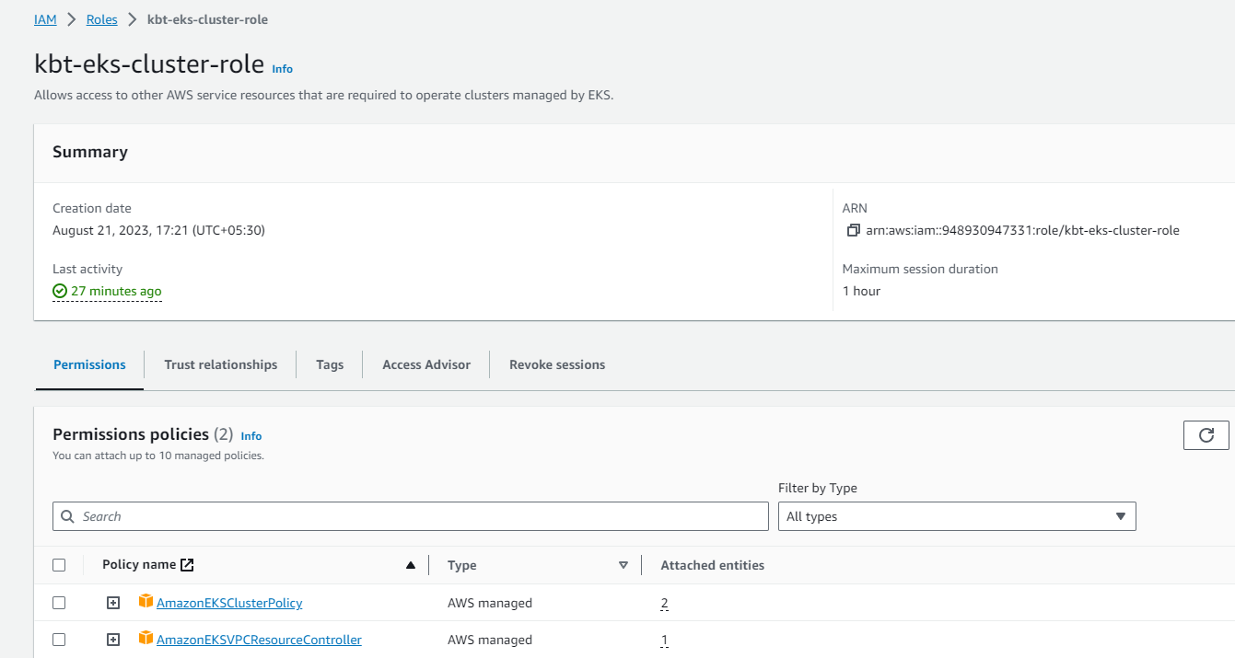Check the AmazonEKSClusterPolicy row checkbox
1235x658 pixels.
[x=59, y=603]
